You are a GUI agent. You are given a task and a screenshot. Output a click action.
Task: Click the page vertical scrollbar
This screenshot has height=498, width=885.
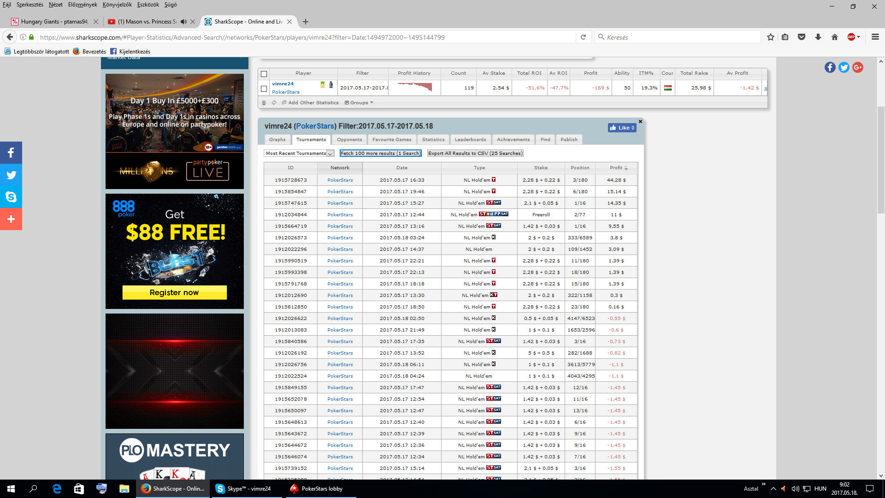881,160
